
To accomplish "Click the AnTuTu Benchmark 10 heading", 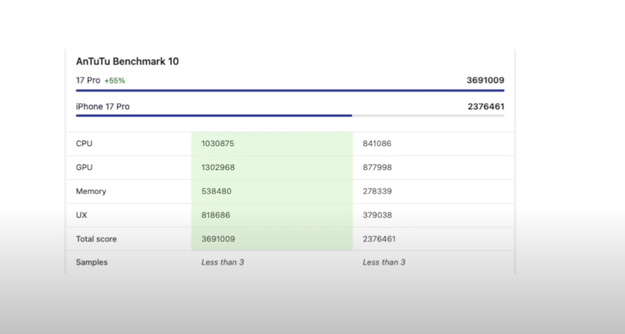I will click(x=127, y=61).
